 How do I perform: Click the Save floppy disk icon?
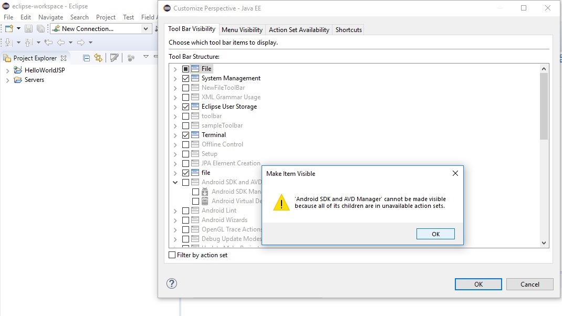(29, 29)
